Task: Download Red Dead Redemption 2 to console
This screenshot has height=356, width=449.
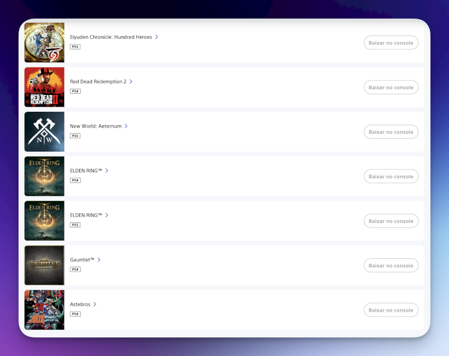Action: pyautogui.click(x=391, y=88)
